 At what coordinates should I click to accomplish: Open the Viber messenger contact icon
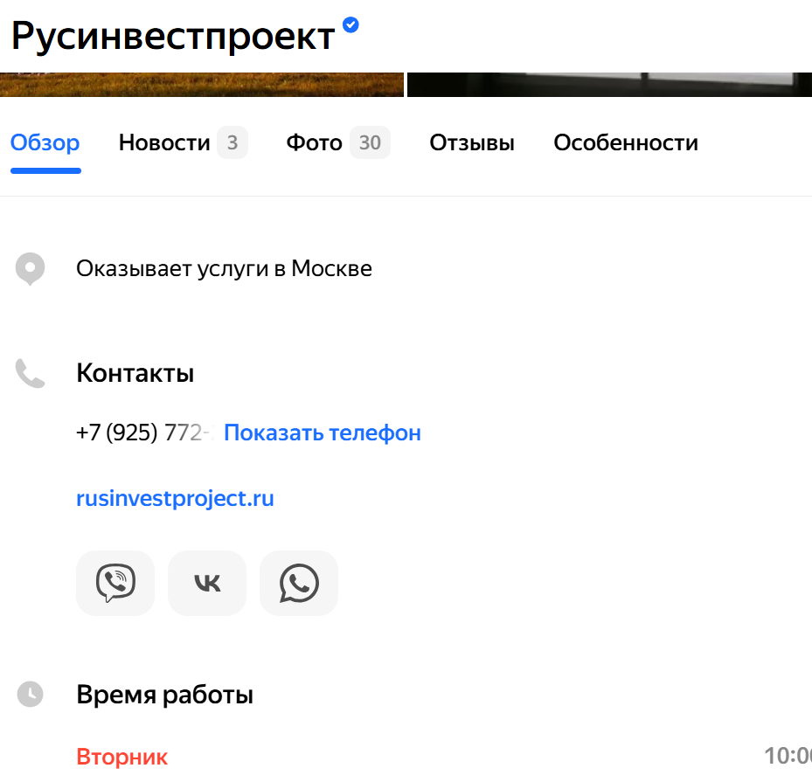click(x=115, y=583)
